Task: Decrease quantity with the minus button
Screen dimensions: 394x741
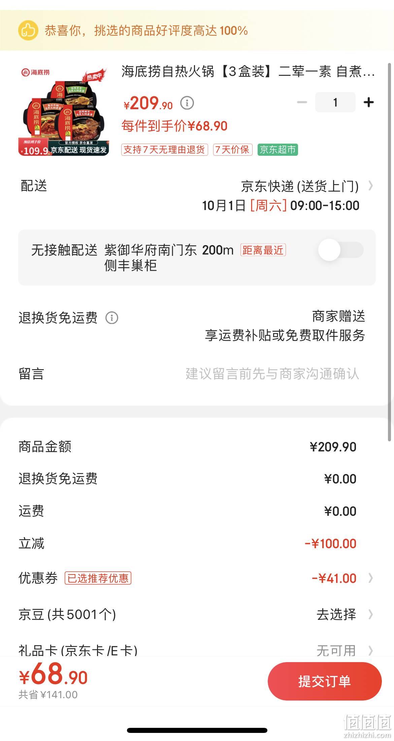Action: click(302, 102)
